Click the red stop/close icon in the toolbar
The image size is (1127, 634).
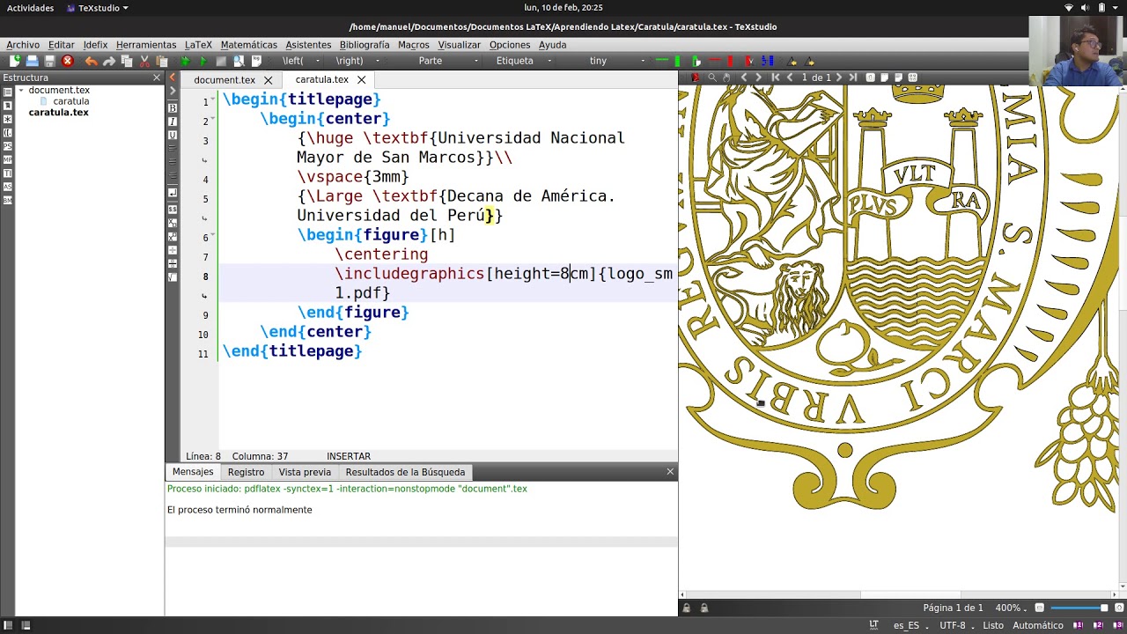click(x=67, y=61)
